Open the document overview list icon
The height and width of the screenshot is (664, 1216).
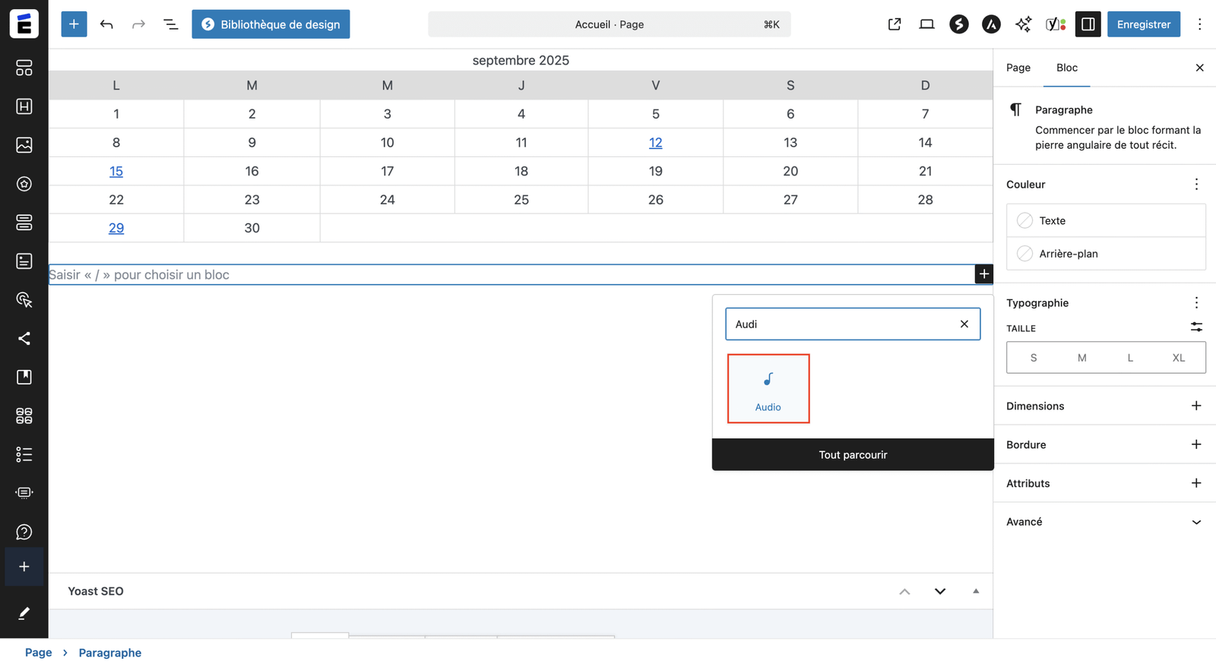171,24
